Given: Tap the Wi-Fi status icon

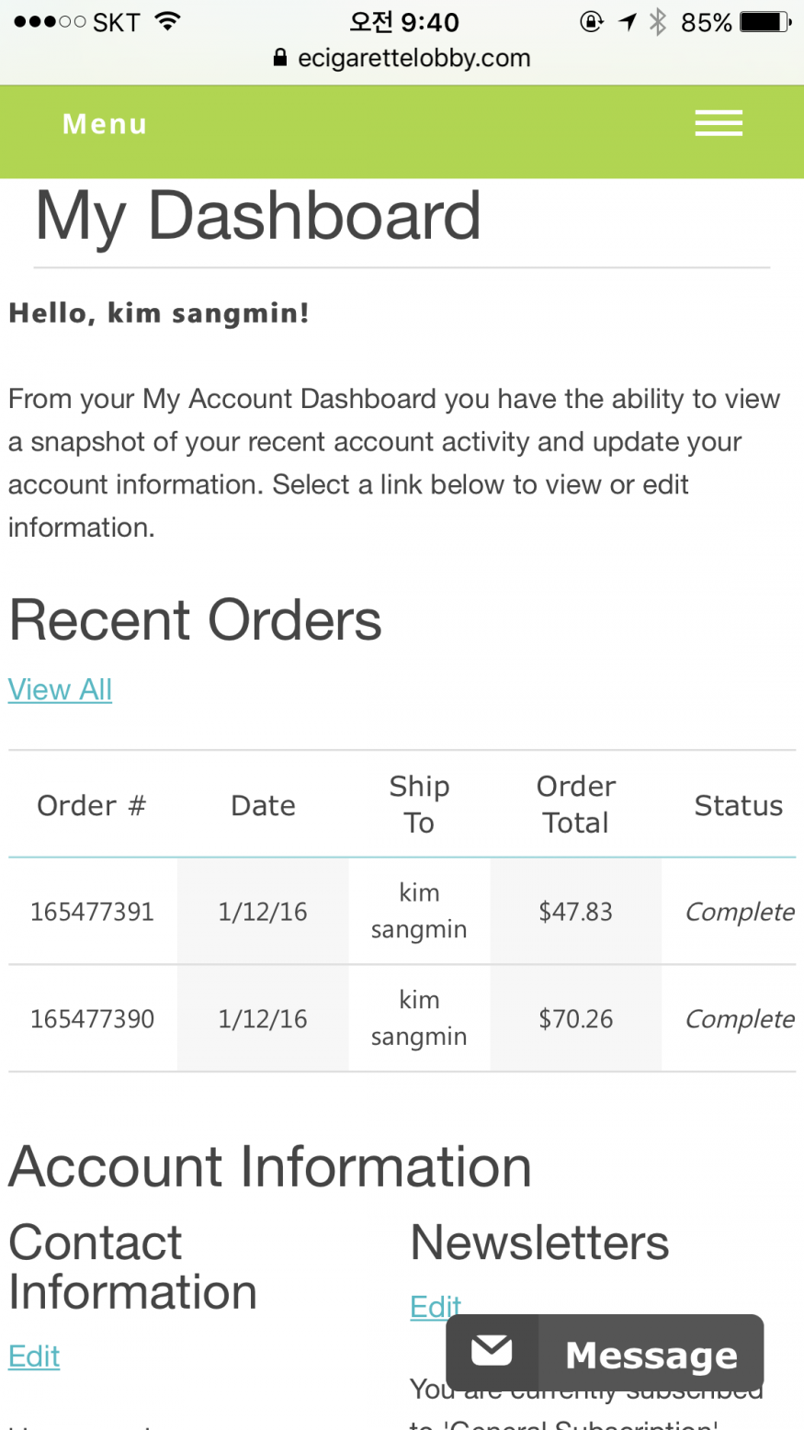Looking at the screenshot, I should pos(167,21).
